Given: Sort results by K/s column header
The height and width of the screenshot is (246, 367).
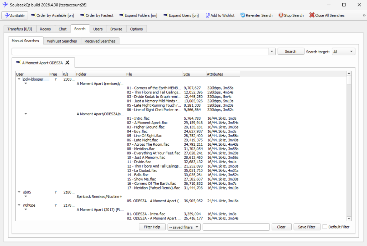Looking at the screenshot, I should [x=69, y=74].
